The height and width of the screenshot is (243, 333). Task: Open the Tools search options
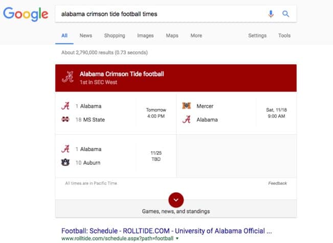(284, 36)
